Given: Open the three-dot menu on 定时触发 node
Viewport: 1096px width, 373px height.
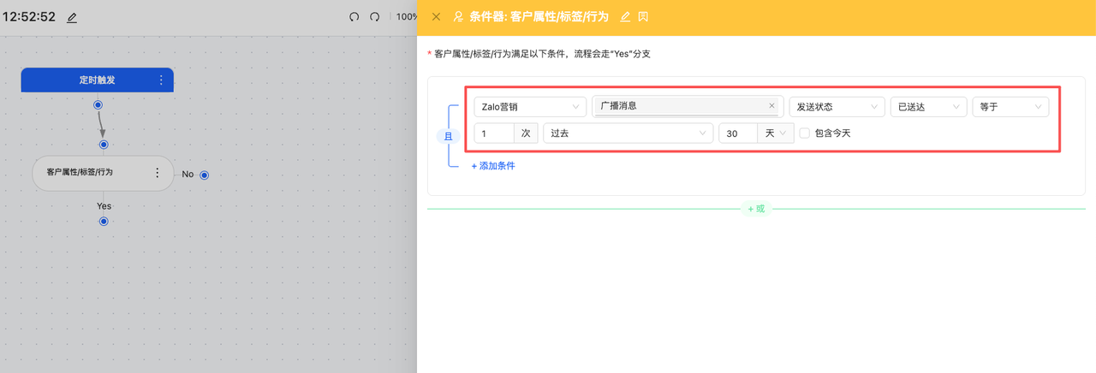Looking at the screenshot, I should pos(161,80).
